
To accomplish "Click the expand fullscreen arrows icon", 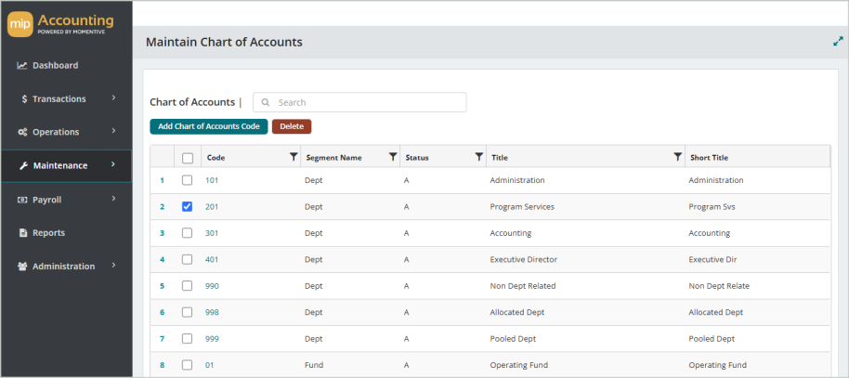I will pyautogui.click(x=838, y=41).
